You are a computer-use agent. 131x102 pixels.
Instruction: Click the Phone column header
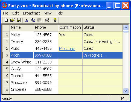point(46,28)
